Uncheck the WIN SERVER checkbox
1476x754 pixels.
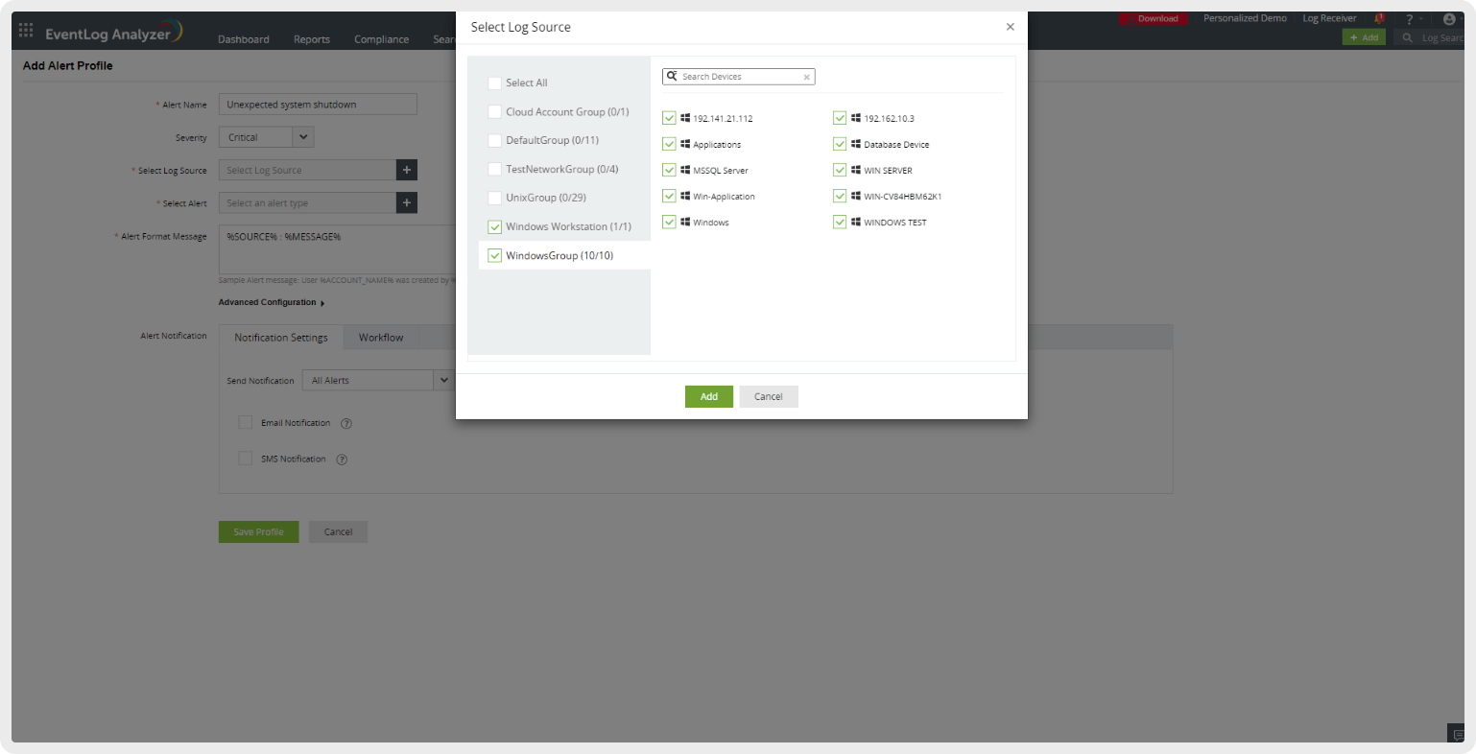(840, 170)
